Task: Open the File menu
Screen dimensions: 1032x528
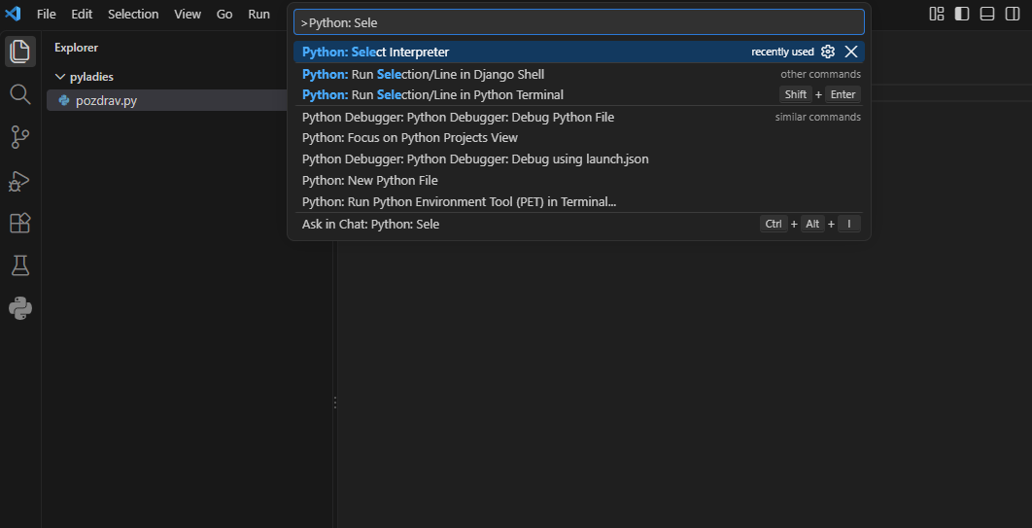Action: [46, 14]
